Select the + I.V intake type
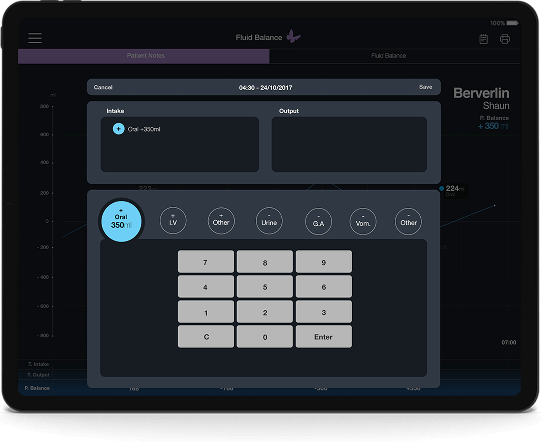 173,220
